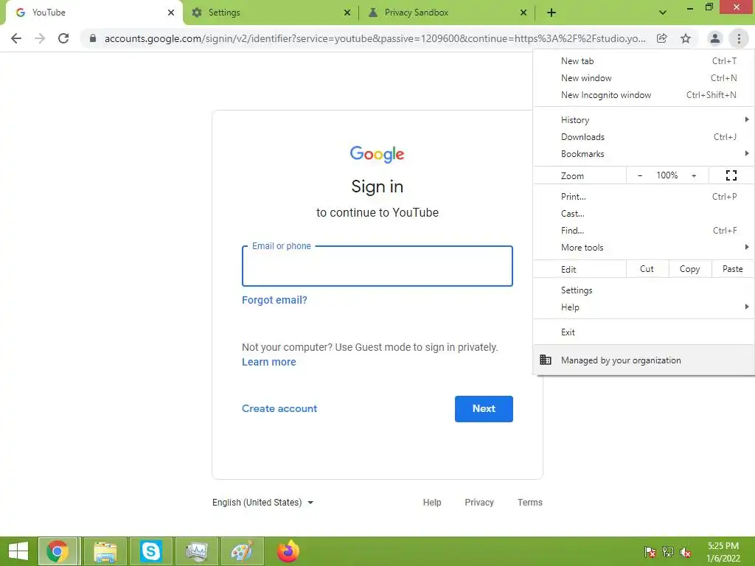
Task: Close the YouTube tab
Action: 171,13
